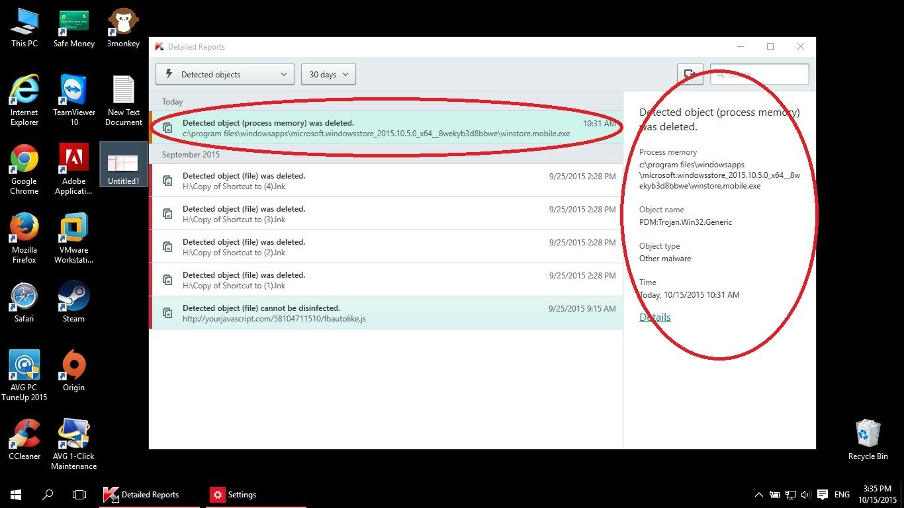
Task: Open the Detected objects dropdown
Action: pos(224,74)
